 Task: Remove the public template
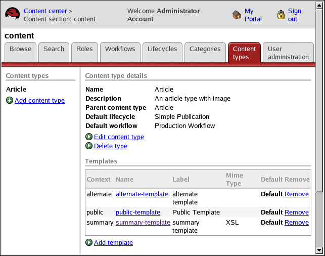(x=297, y=212)
